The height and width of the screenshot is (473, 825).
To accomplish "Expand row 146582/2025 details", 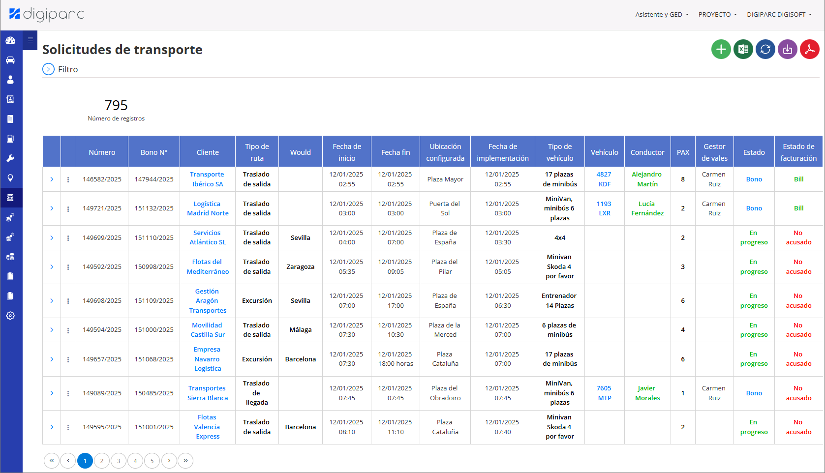I will click(x=52, y=179).
